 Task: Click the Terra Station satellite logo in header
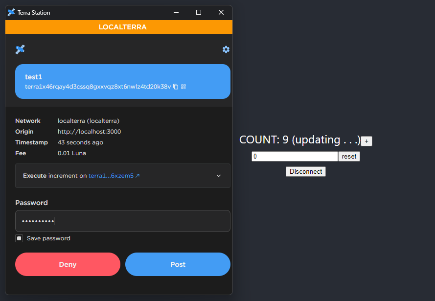click(x=20, y=49)
